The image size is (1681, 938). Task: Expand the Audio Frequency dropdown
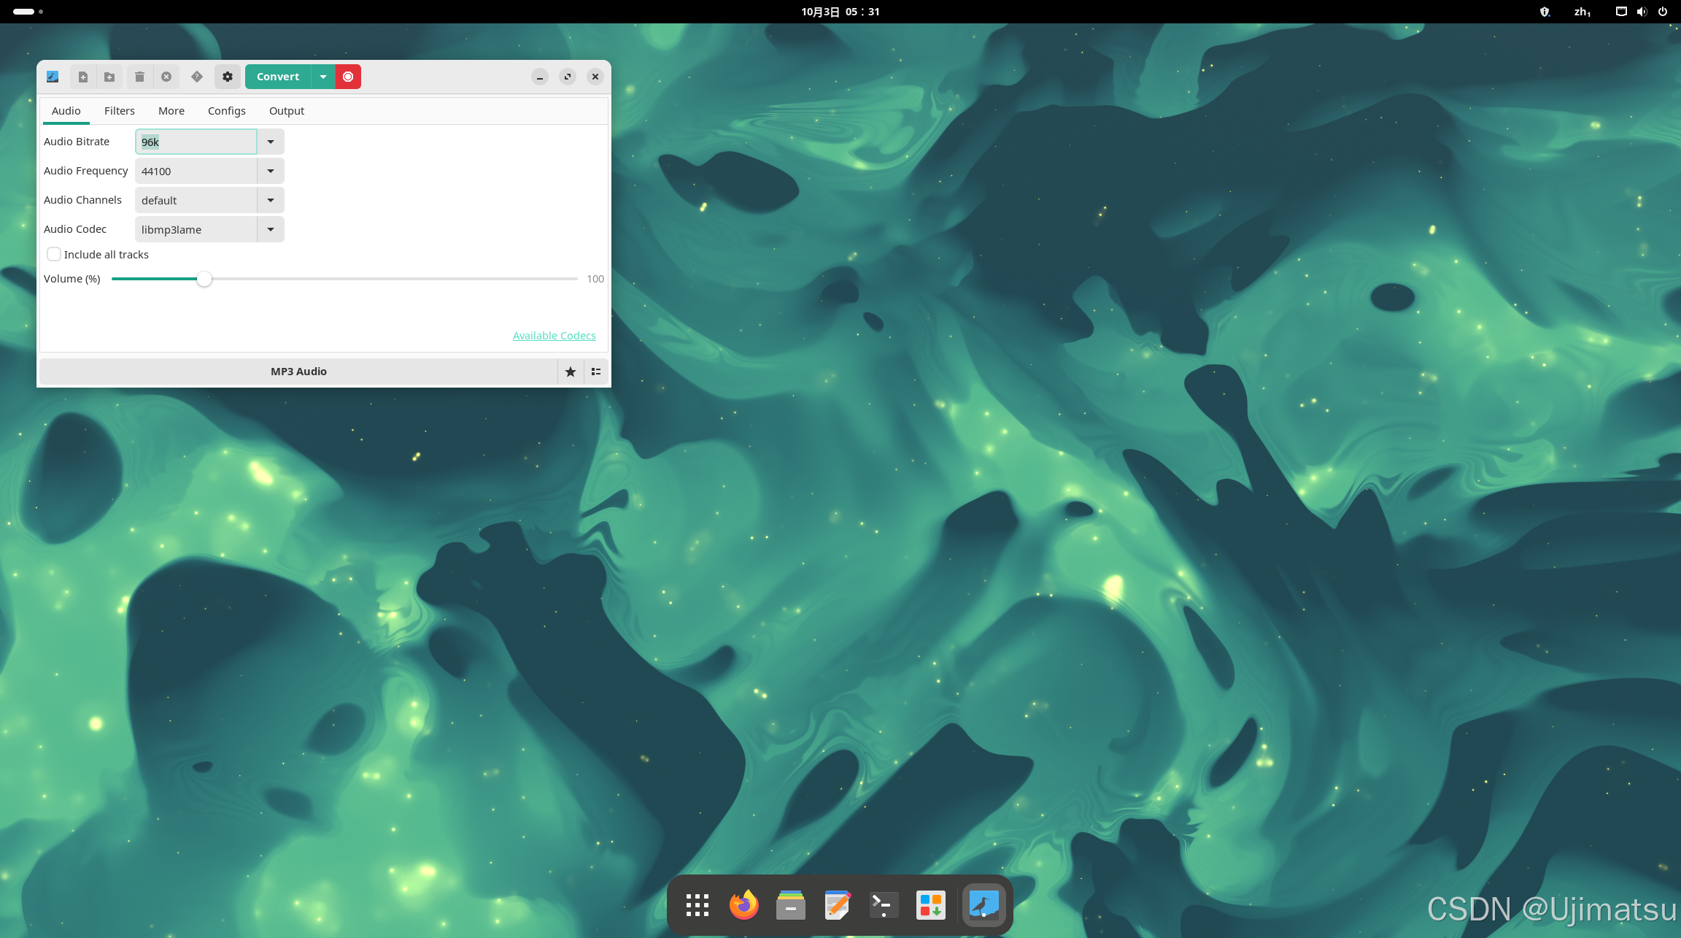[x=271, y=171]
